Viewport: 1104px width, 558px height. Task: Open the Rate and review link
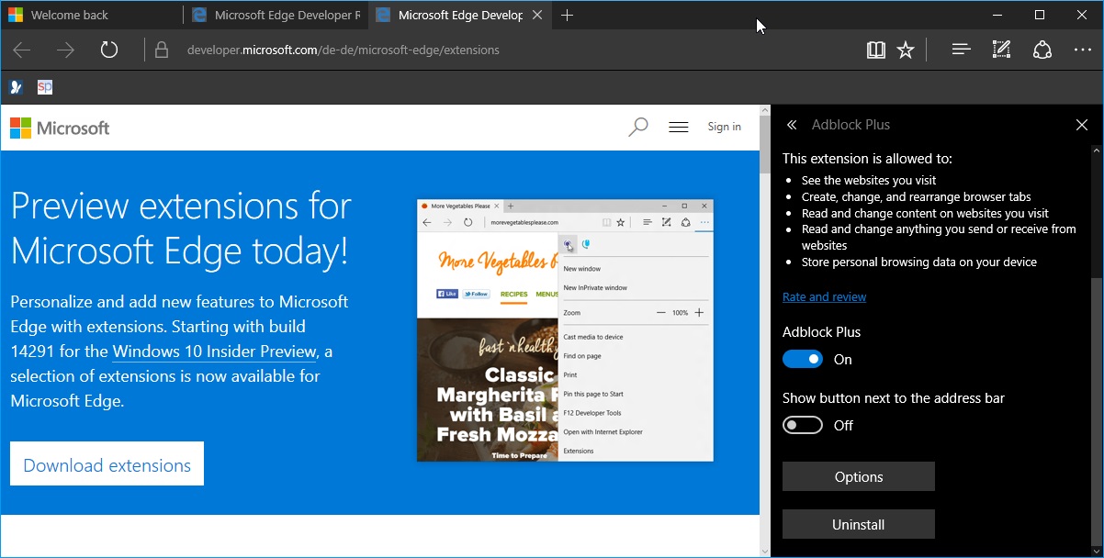[x=824, y=296]
